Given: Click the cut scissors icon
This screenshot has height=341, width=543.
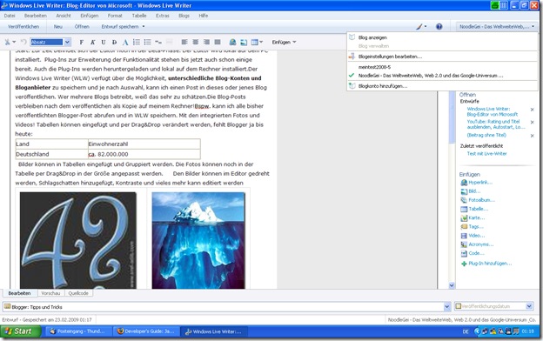Looking at the screenshot, I should [x=7, y=43].
